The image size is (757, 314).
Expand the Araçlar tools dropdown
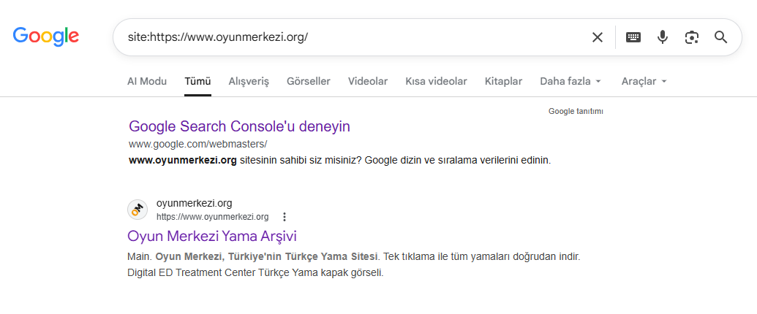click(644, 81)
